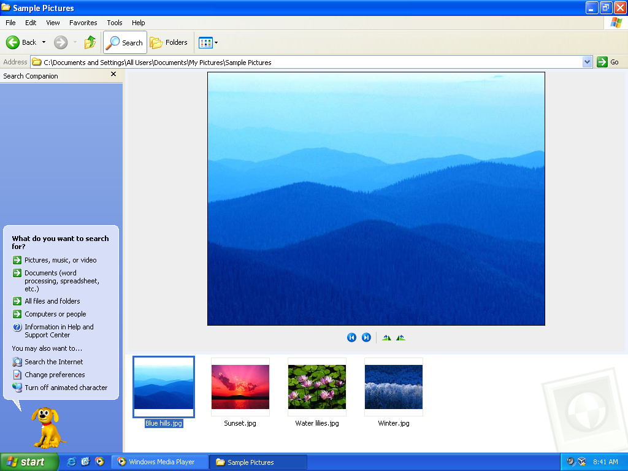Click Change preferences
The height and width of the screenshot is (471, 628).
pos(55,375)
